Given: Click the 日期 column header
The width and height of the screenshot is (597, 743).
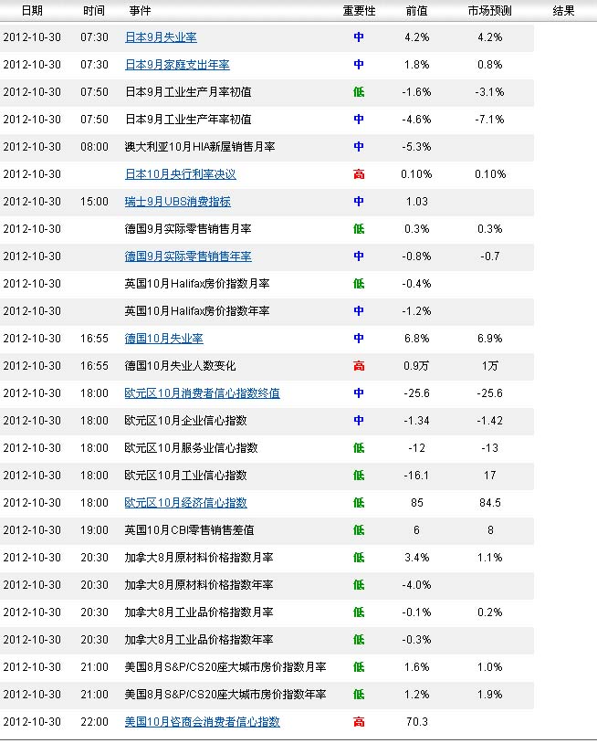Looking at the screenshot, I should [x=32, y=10].
